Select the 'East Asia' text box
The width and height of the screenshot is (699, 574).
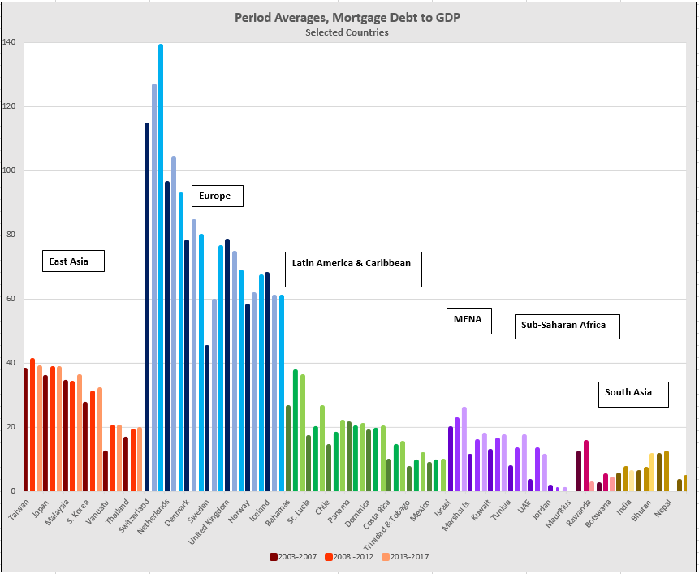(73, 261)
